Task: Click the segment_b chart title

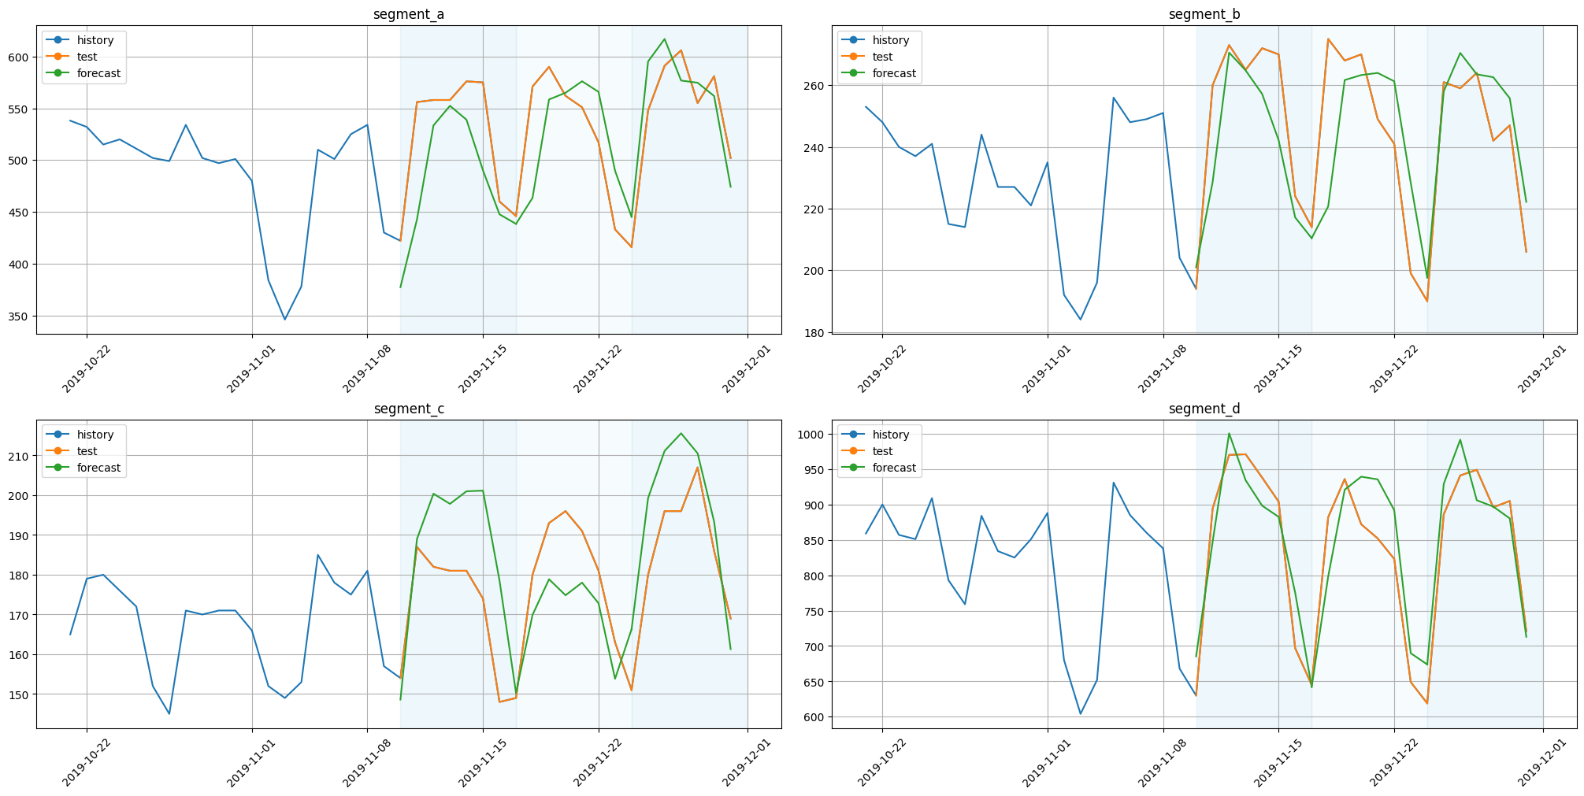Action: (1204, 14)
